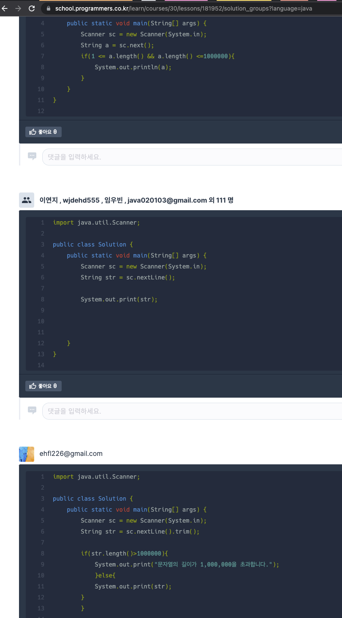Click the comment box under 이연지's group solution
The height and width of the screenshot is (618, 342).
(x=192, y=411)
